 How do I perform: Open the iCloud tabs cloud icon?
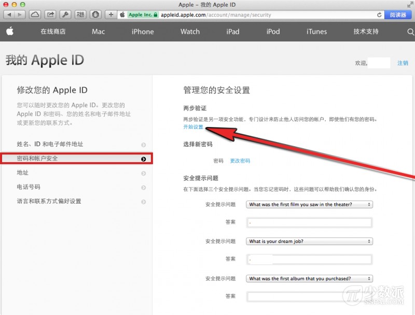point(35,15)
